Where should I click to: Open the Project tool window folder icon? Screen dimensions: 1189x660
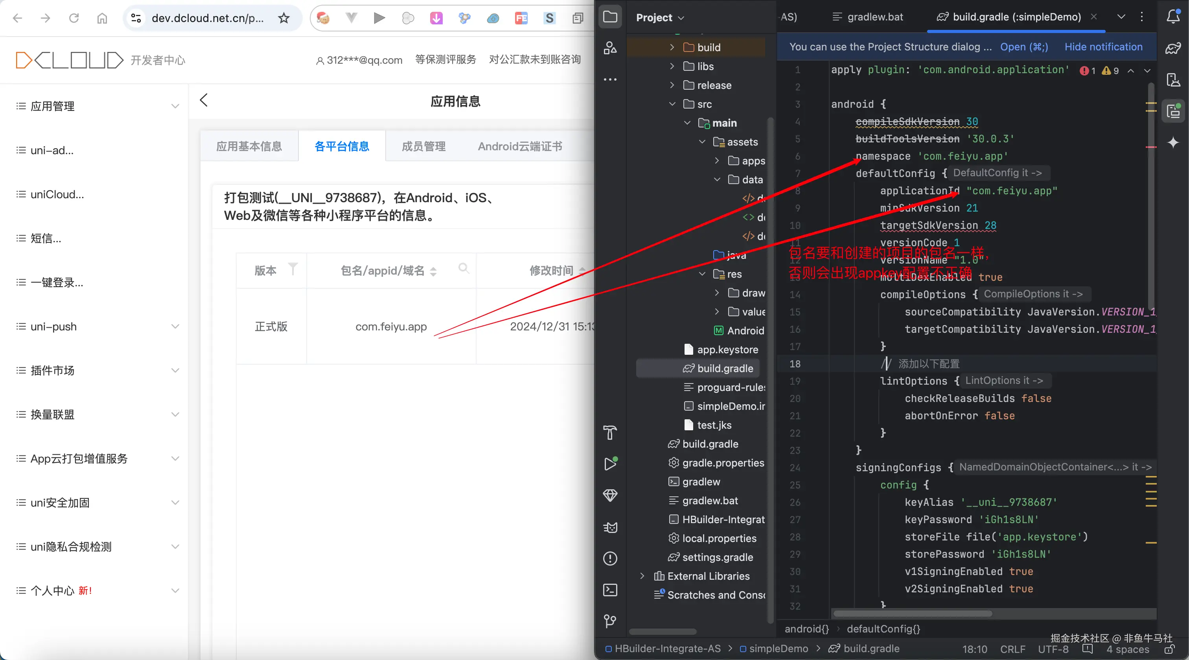pos(610,17)
